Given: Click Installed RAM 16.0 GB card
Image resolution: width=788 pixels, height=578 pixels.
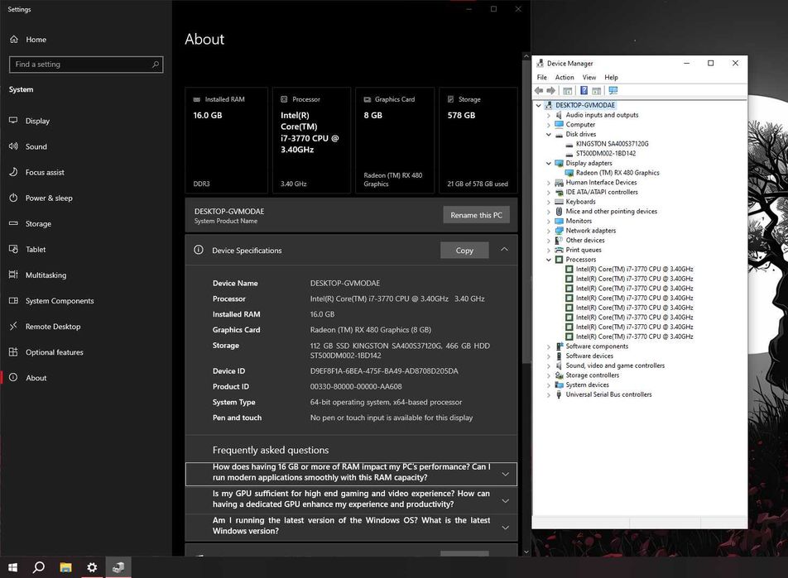Looking at the screenshot, I should [226, 140].
